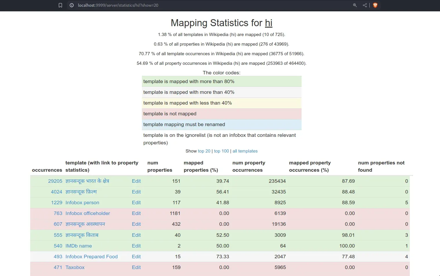
Task: Click occurrences count 607
Action: pos(58,224)
